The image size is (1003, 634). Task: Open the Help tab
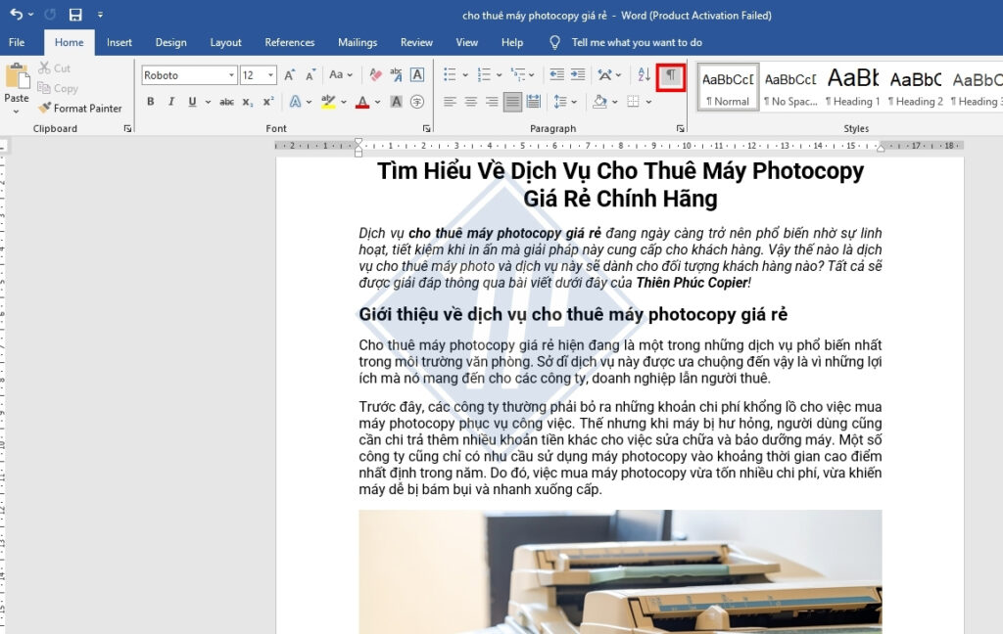(x=511, y=42)
